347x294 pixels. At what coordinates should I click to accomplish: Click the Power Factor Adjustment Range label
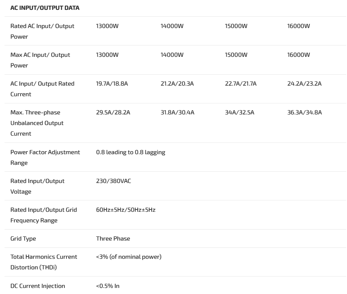[x=45, y=157]
